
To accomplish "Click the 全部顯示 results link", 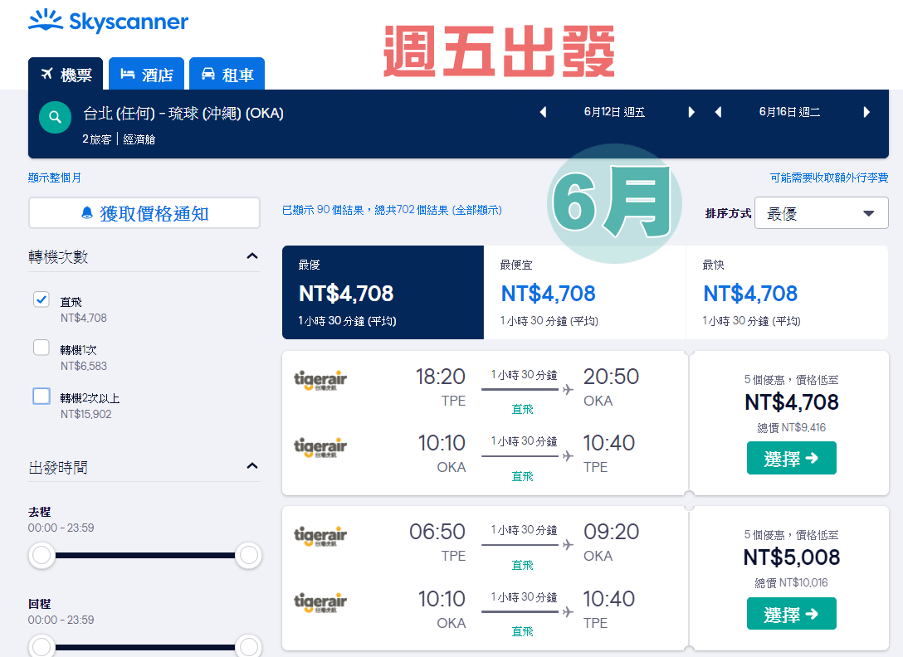I will point(477,210).
